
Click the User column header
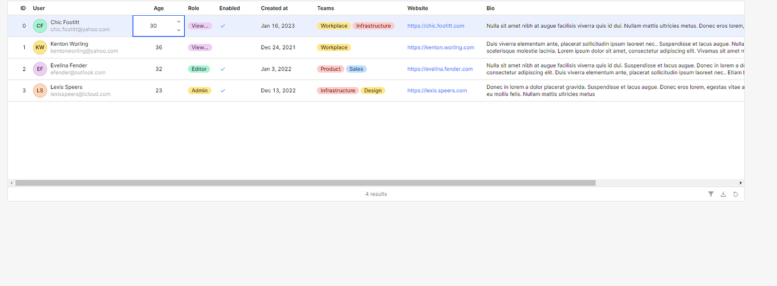pyautogui.click(x=39, y=8)
